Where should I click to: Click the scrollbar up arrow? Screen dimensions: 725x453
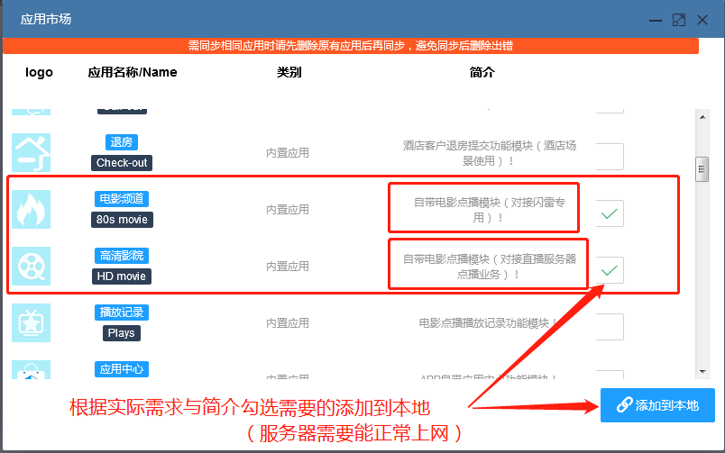(701, 116)
